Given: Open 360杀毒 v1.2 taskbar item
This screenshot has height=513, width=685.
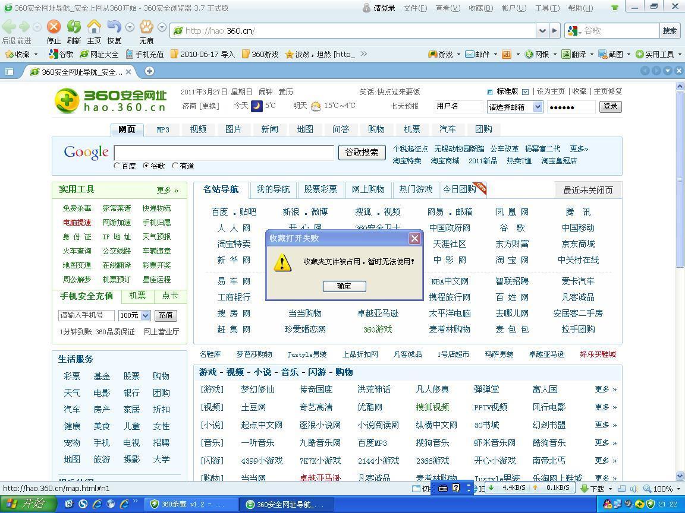Looking at the screenshot, I should coord(191,504).
